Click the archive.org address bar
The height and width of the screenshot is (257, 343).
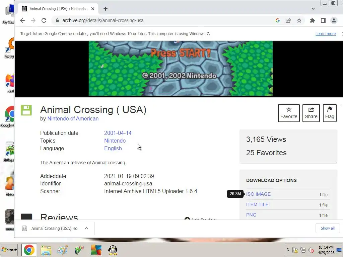pyautogui.click(x=162, y=20)
